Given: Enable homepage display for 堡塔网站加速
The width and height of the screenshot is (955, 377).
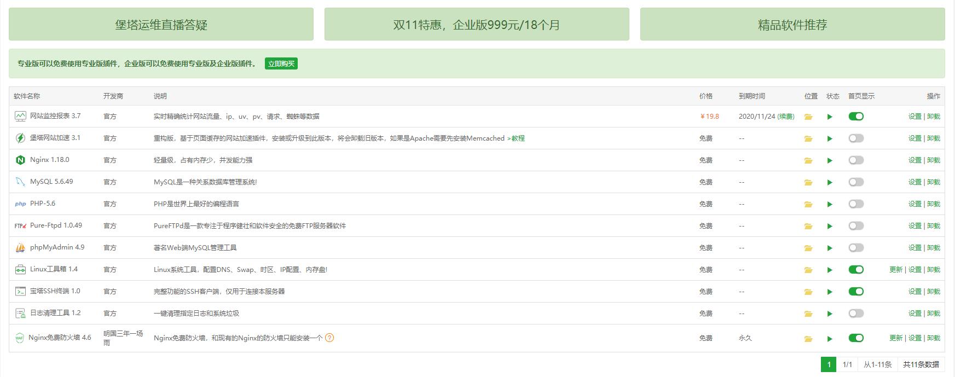Looking at the screenshot, I should (856, 138).
